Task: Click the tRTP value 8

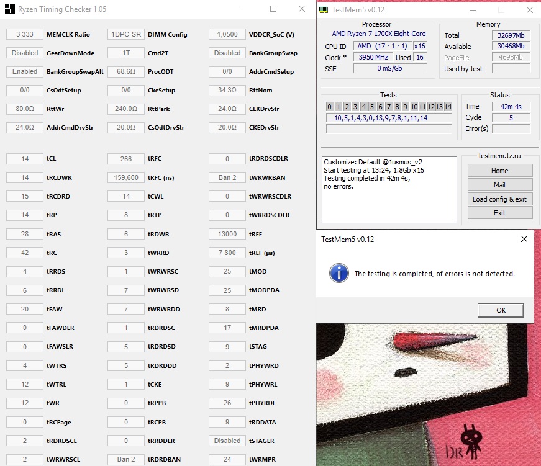Action: click(126, 215)
